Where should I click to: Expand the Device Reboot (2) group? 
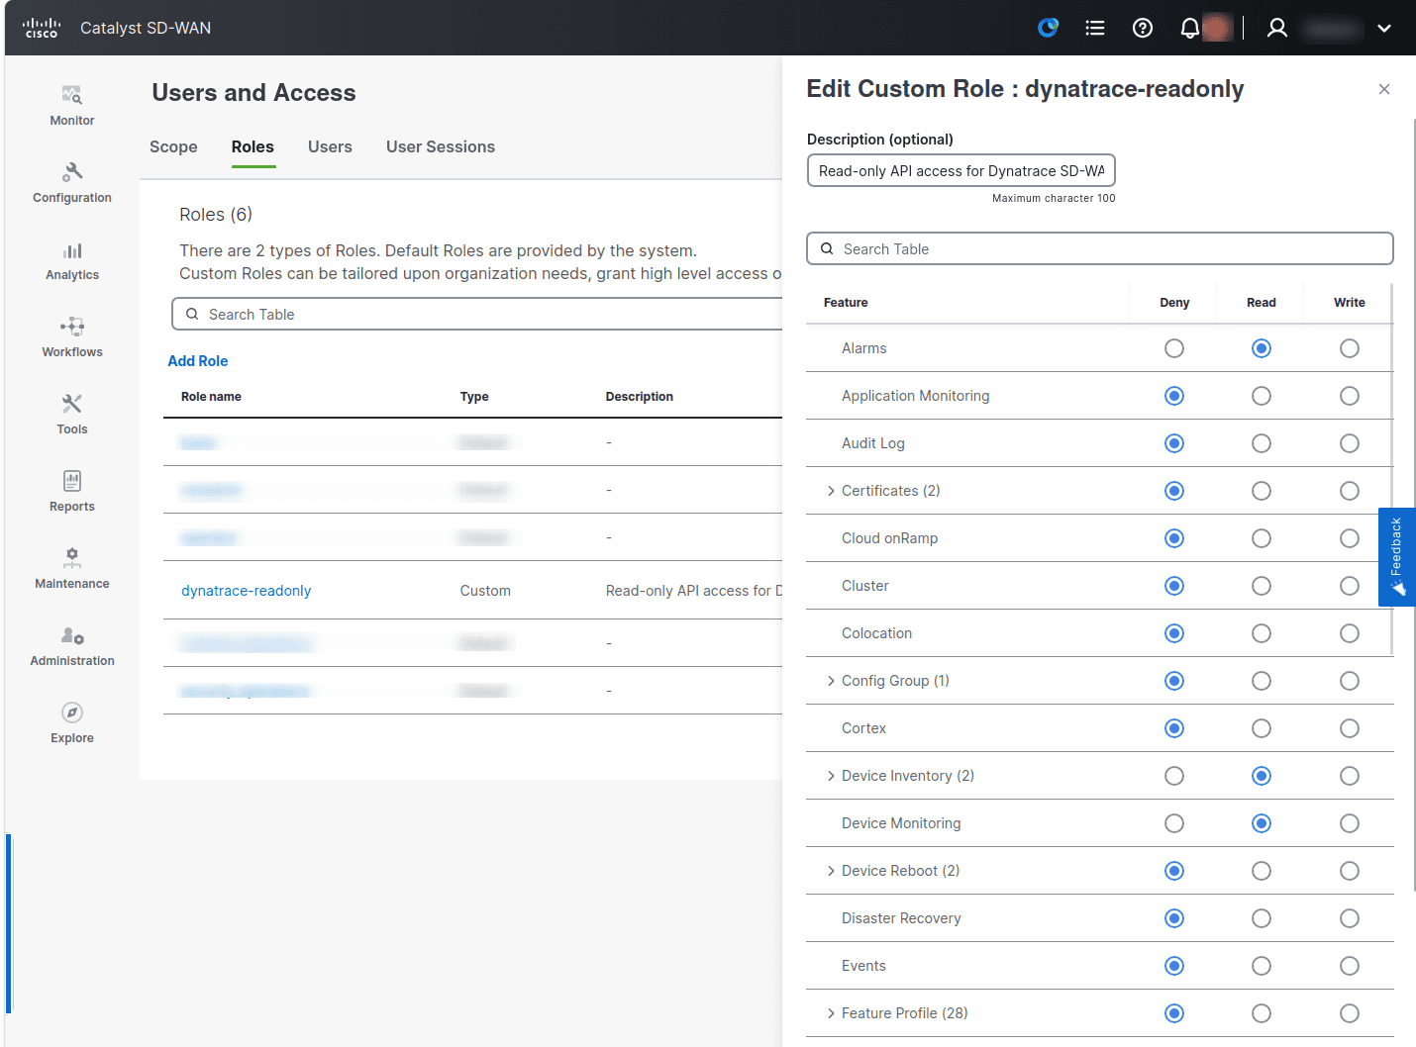[x=831, y=871]
